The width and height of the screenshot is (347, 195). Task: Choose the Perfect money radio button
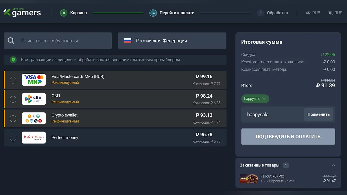coord(13,138)
